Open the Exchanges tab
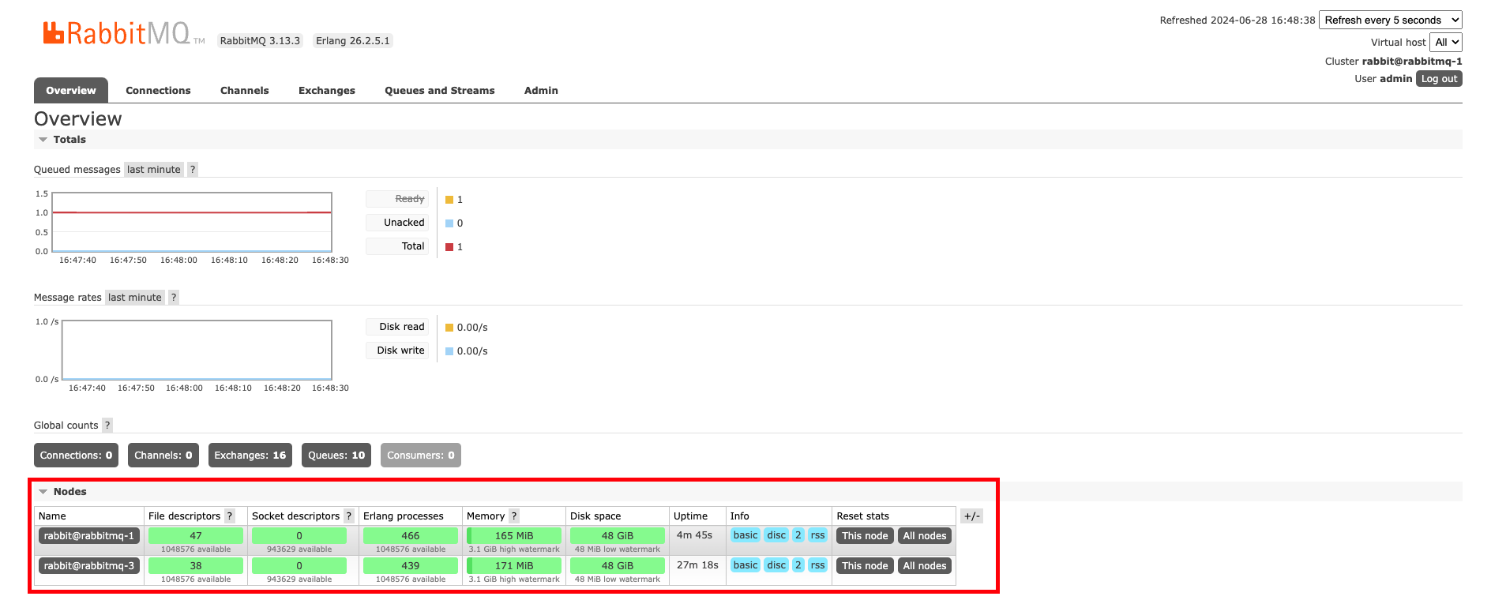Screen dimensions: 1491x600 click(x=327, y=91)
